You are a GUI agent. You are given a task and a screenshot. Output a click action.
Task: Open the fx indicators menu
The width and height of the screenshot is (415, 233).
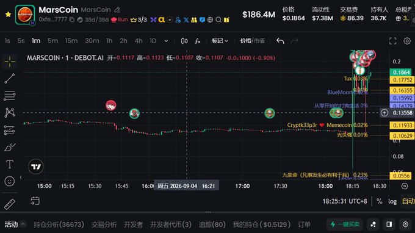coord(198,41)
